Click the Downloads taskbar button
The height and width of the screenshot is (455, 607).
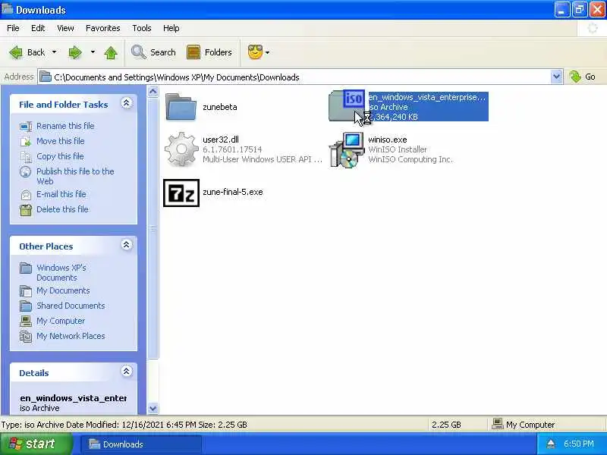coord(141,444)
